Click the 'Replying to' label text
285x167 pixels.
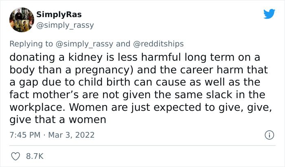point(31,44)
